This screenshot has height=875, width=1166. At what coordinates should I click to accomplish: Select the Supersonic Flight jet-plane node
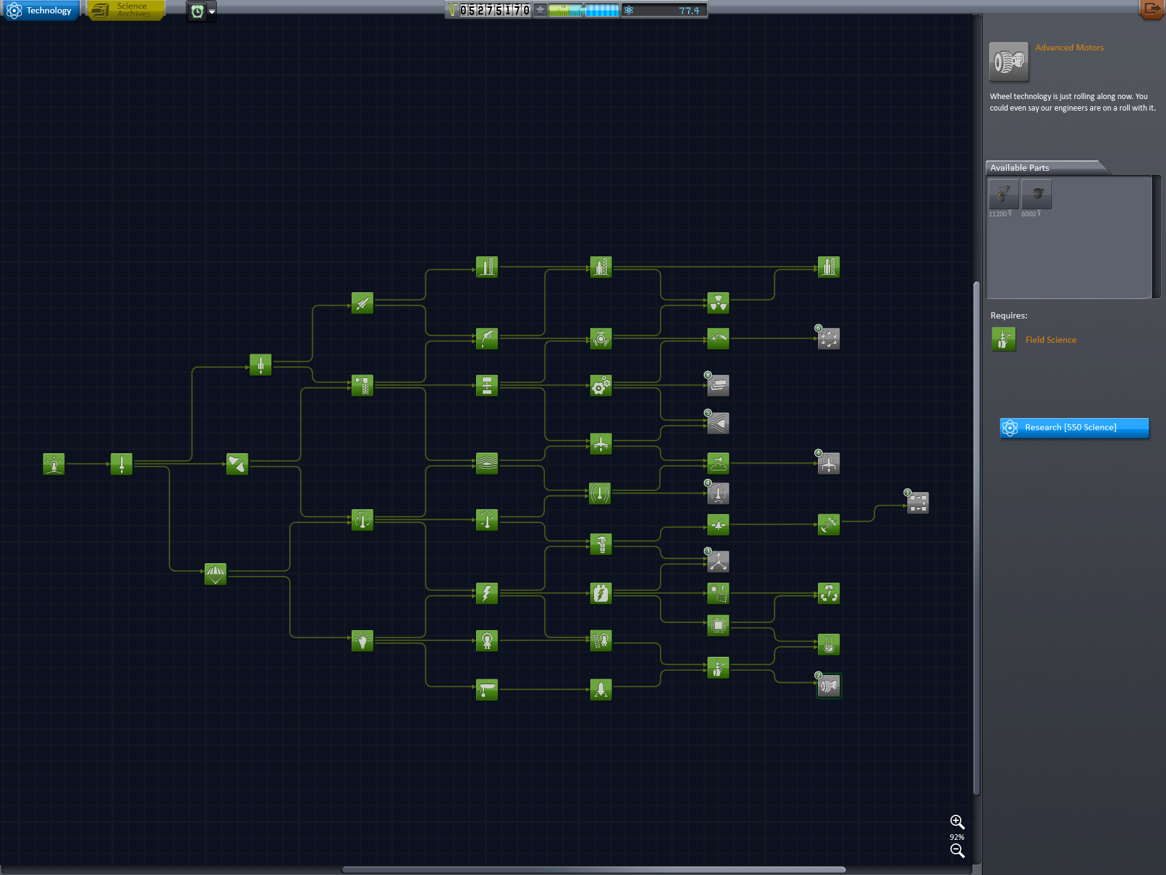[601, 444]
